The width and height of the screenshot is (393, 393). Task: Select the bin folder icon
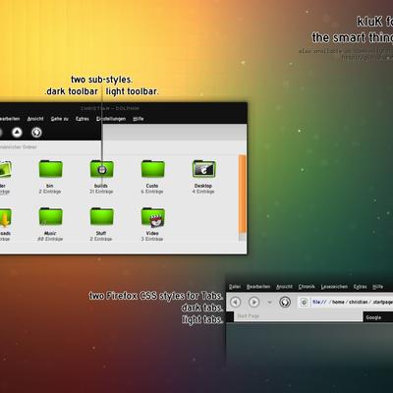pyautogui.click(x=50, y=169)
